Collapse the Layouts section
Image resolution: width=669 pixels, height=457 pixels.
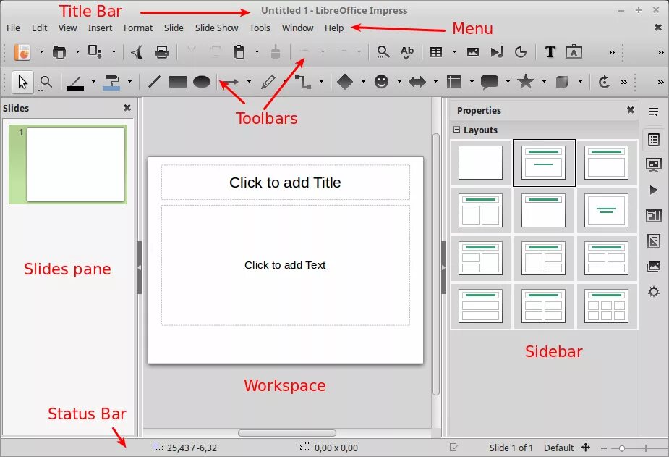457,130
